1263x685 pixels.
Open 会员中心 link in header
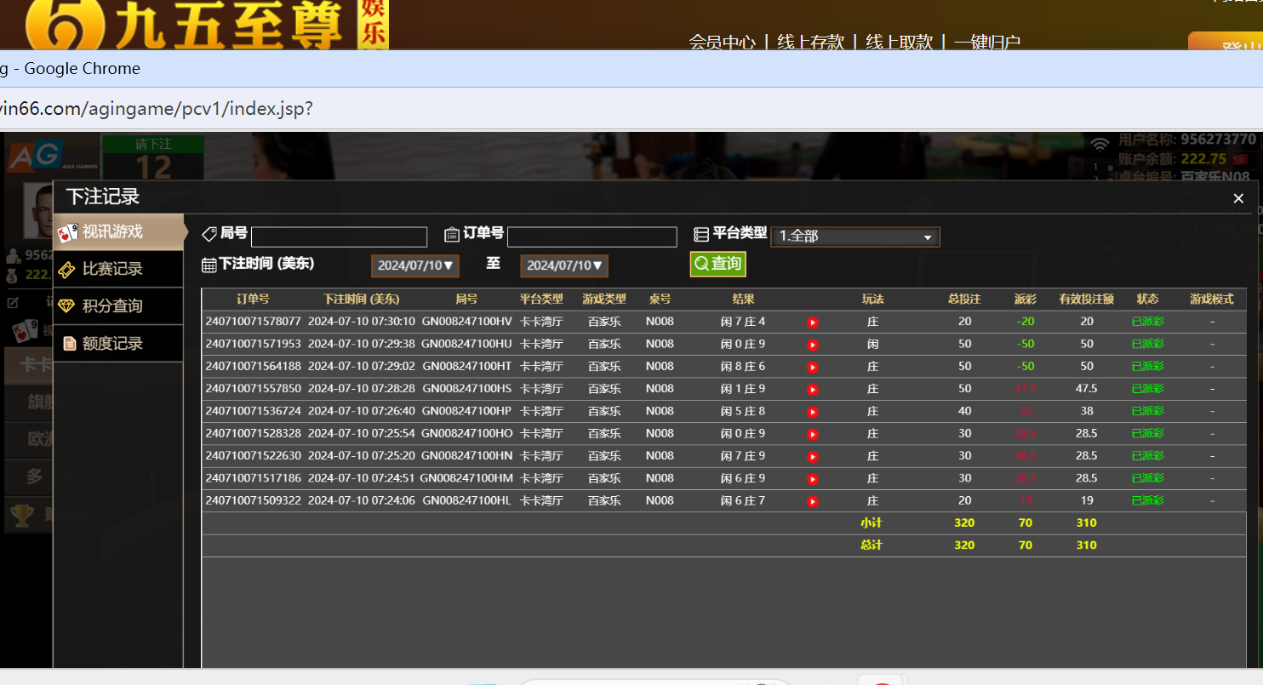(x=722, y=42)
